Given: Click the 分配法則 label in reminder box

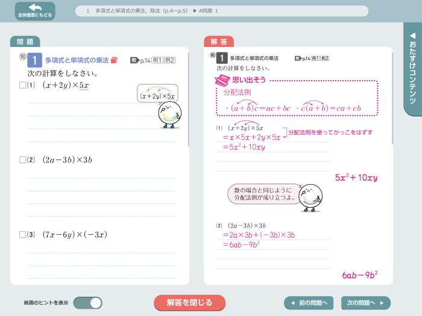Looking at the screenshot, I should coord(237,93).
